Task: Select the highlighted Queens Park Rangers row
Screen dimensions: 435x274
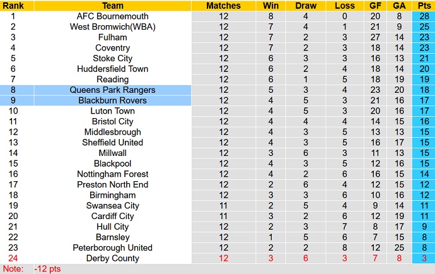Action: [113, 90]
